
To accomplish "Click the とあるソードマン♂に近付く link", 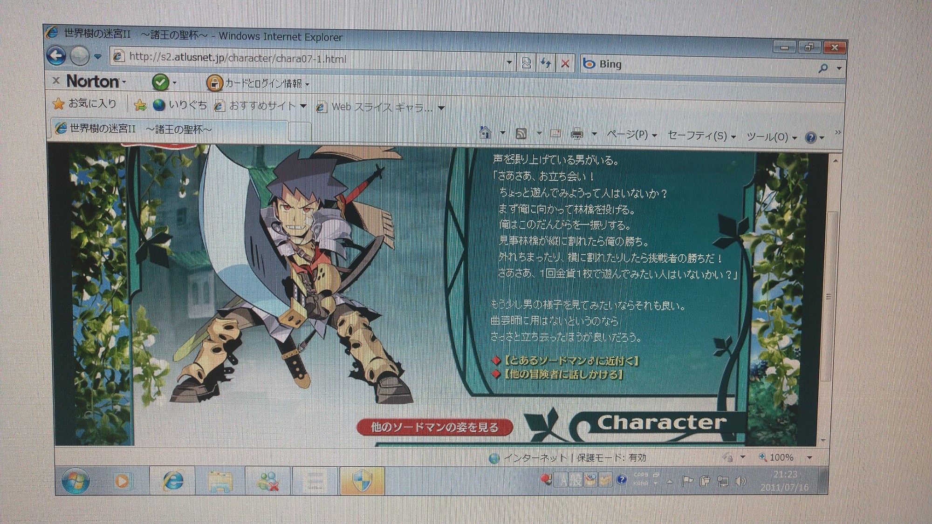I will 571,360.
